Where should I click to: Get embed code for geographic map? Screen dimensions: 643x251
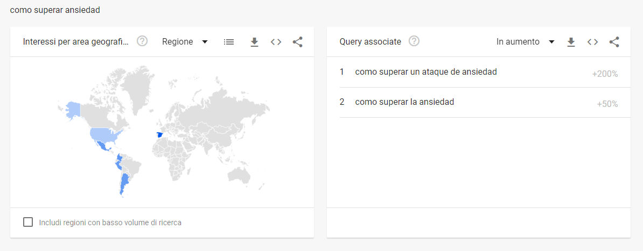(276, 42)
